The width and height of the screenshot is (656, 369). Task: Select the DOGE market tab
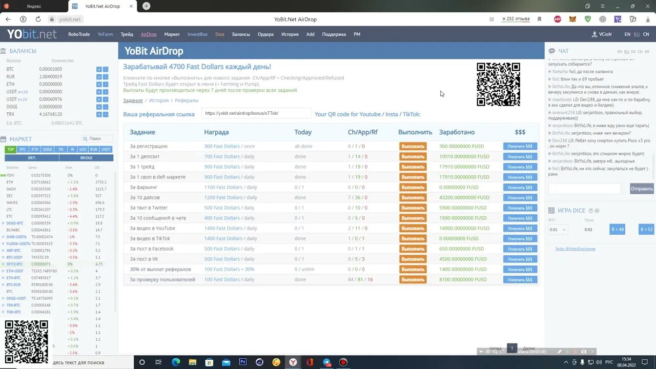click(x=48, y=149)
